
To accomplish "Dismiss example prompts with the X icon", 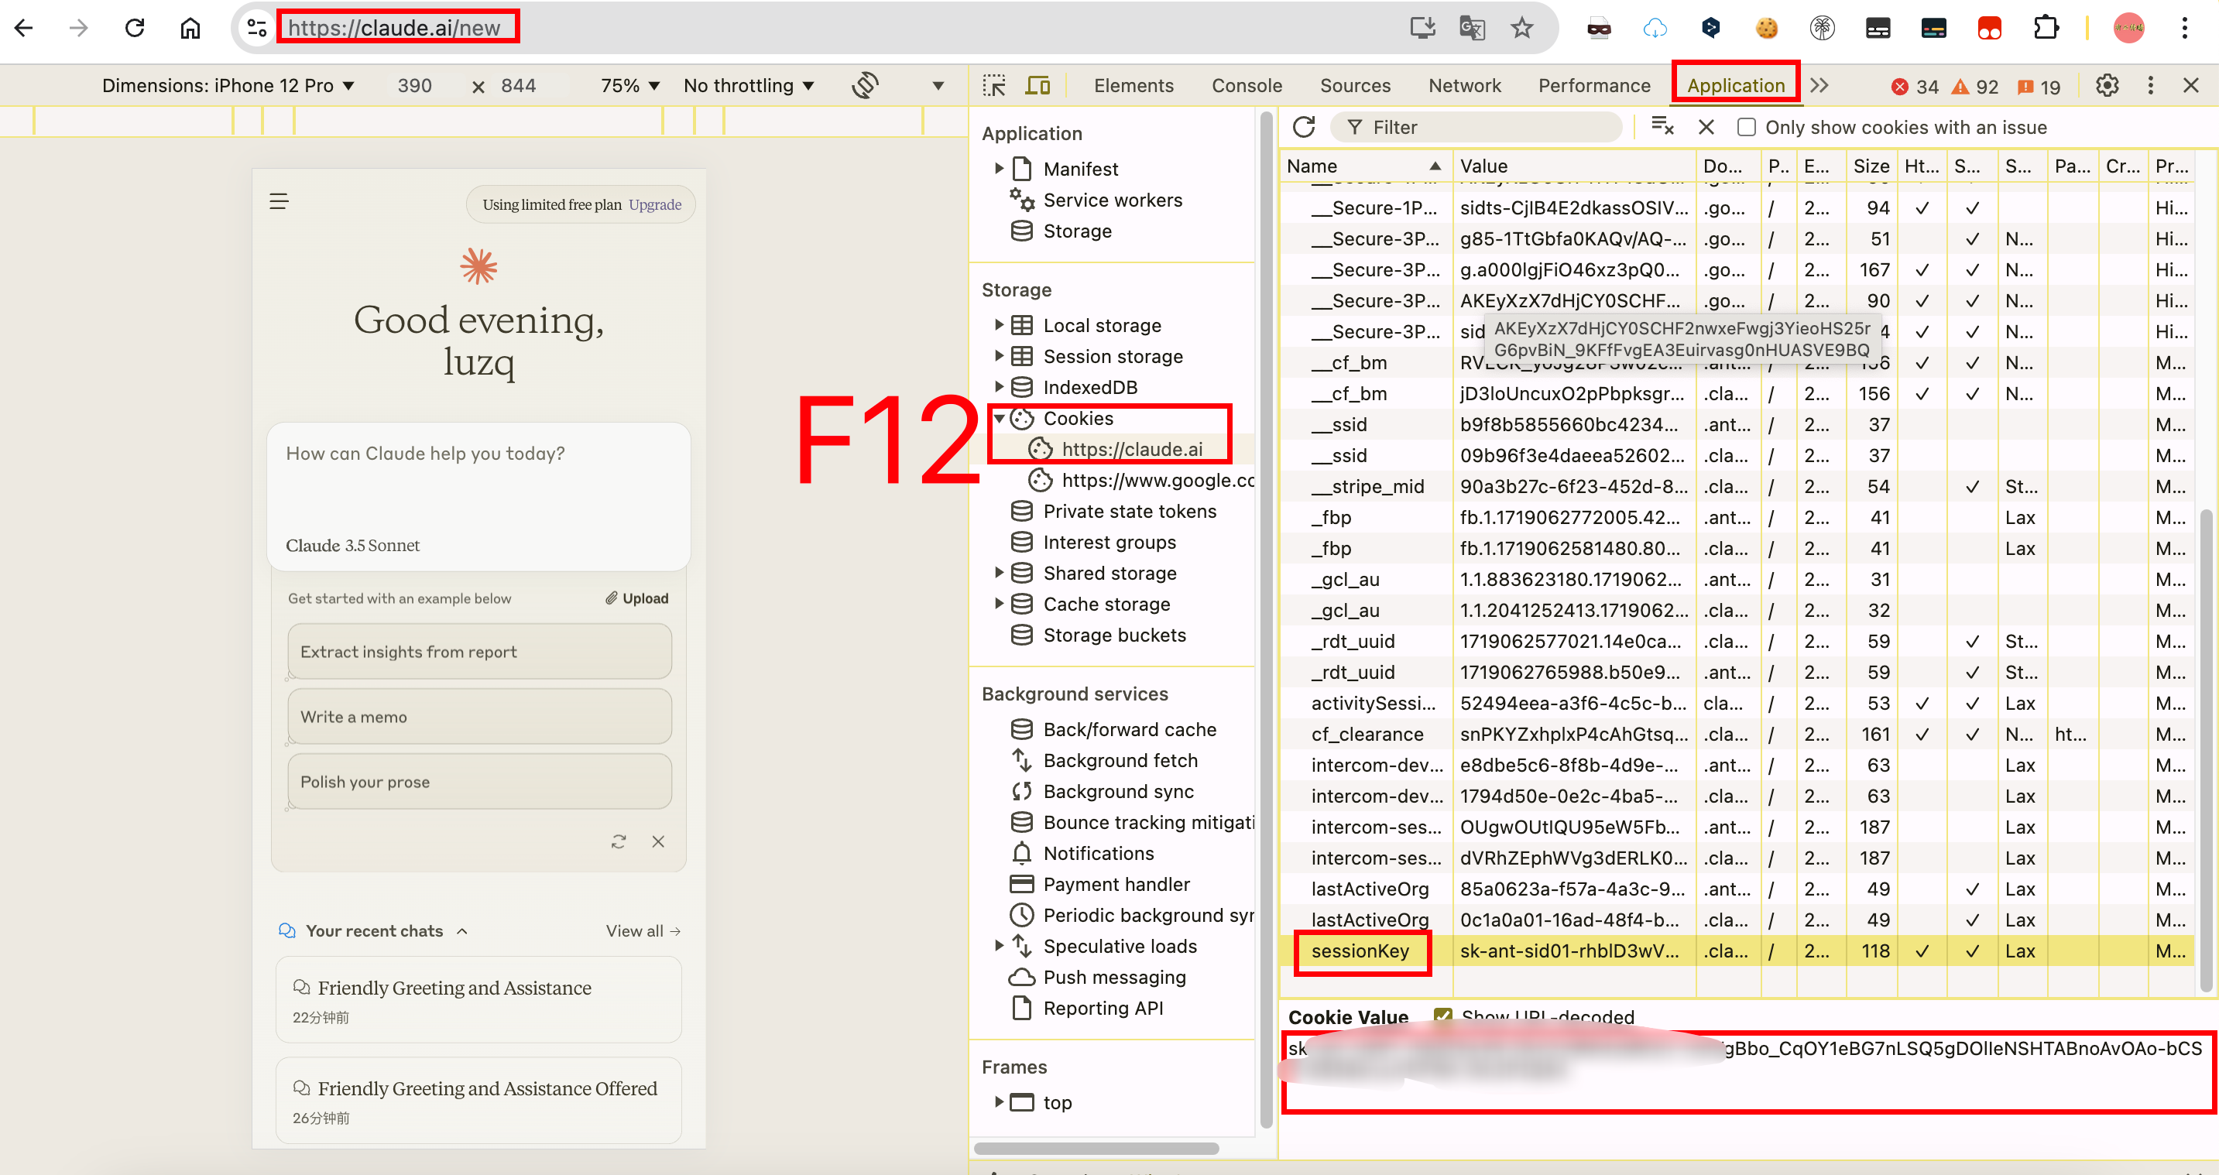I will click(658, 841).
